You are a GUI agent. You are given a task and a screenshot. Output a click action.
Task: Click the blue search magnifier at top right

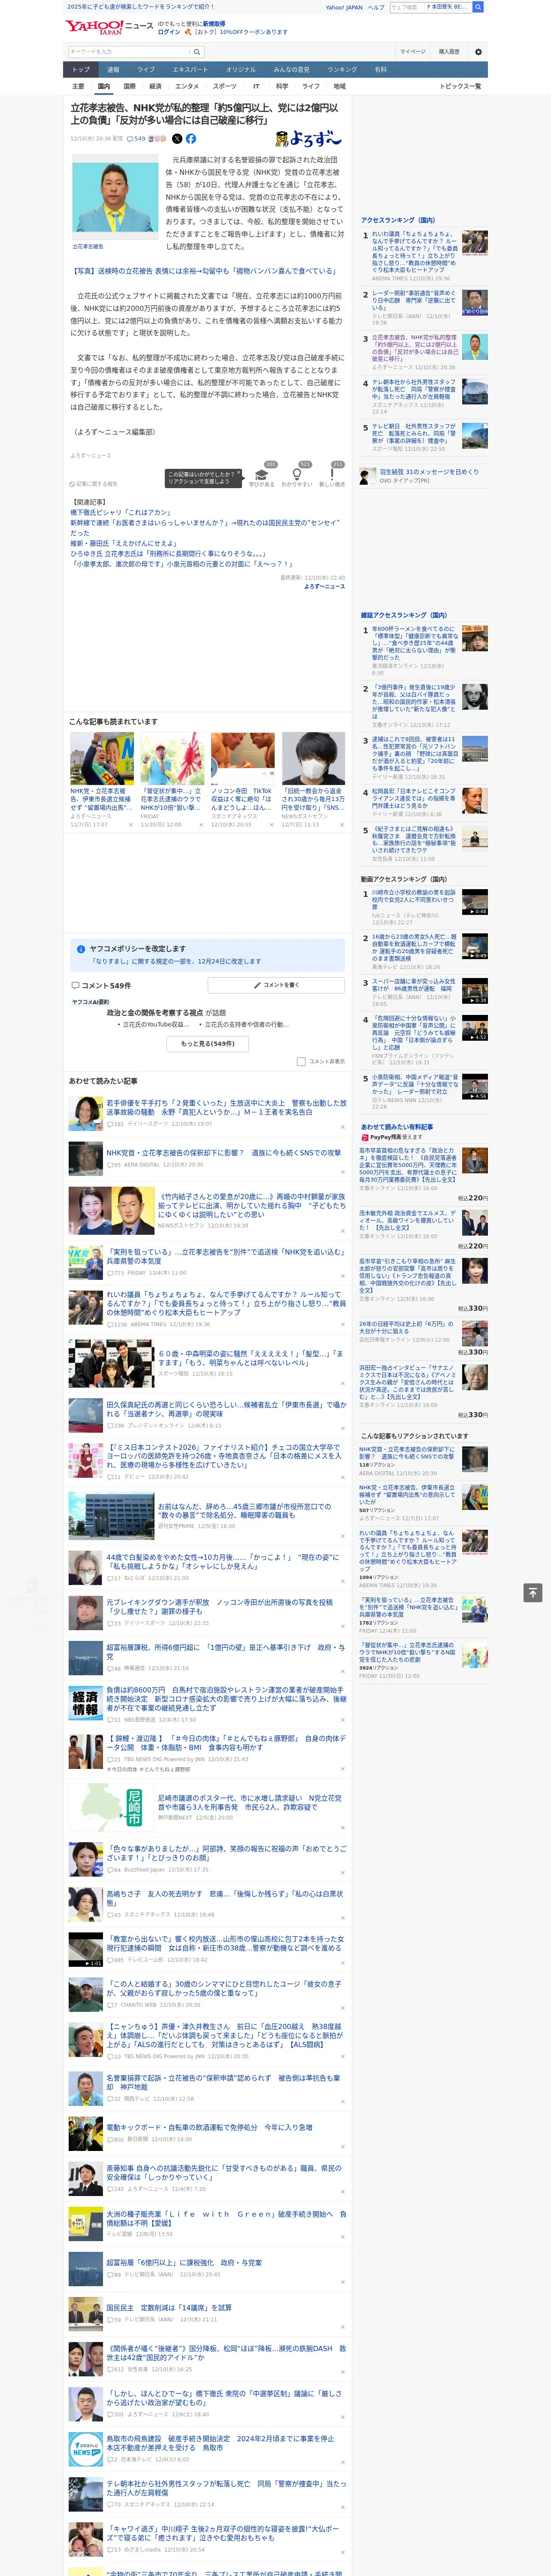pyautogui.click(x=478, y=7)
